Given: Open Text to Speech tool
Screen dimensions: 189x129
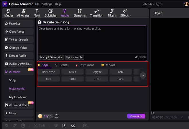Looking at the screenshot, I should tap(19, 40).
